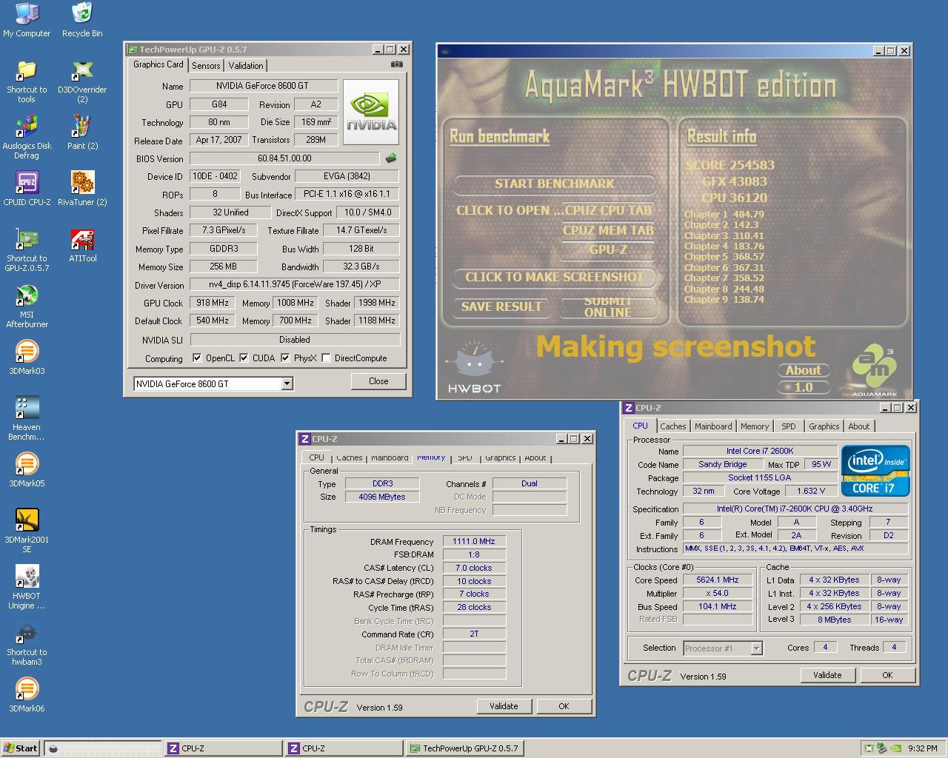948x758 pixels.
Task: Open About tab in CPU-Z processor window
Action: tap(859, 426)
